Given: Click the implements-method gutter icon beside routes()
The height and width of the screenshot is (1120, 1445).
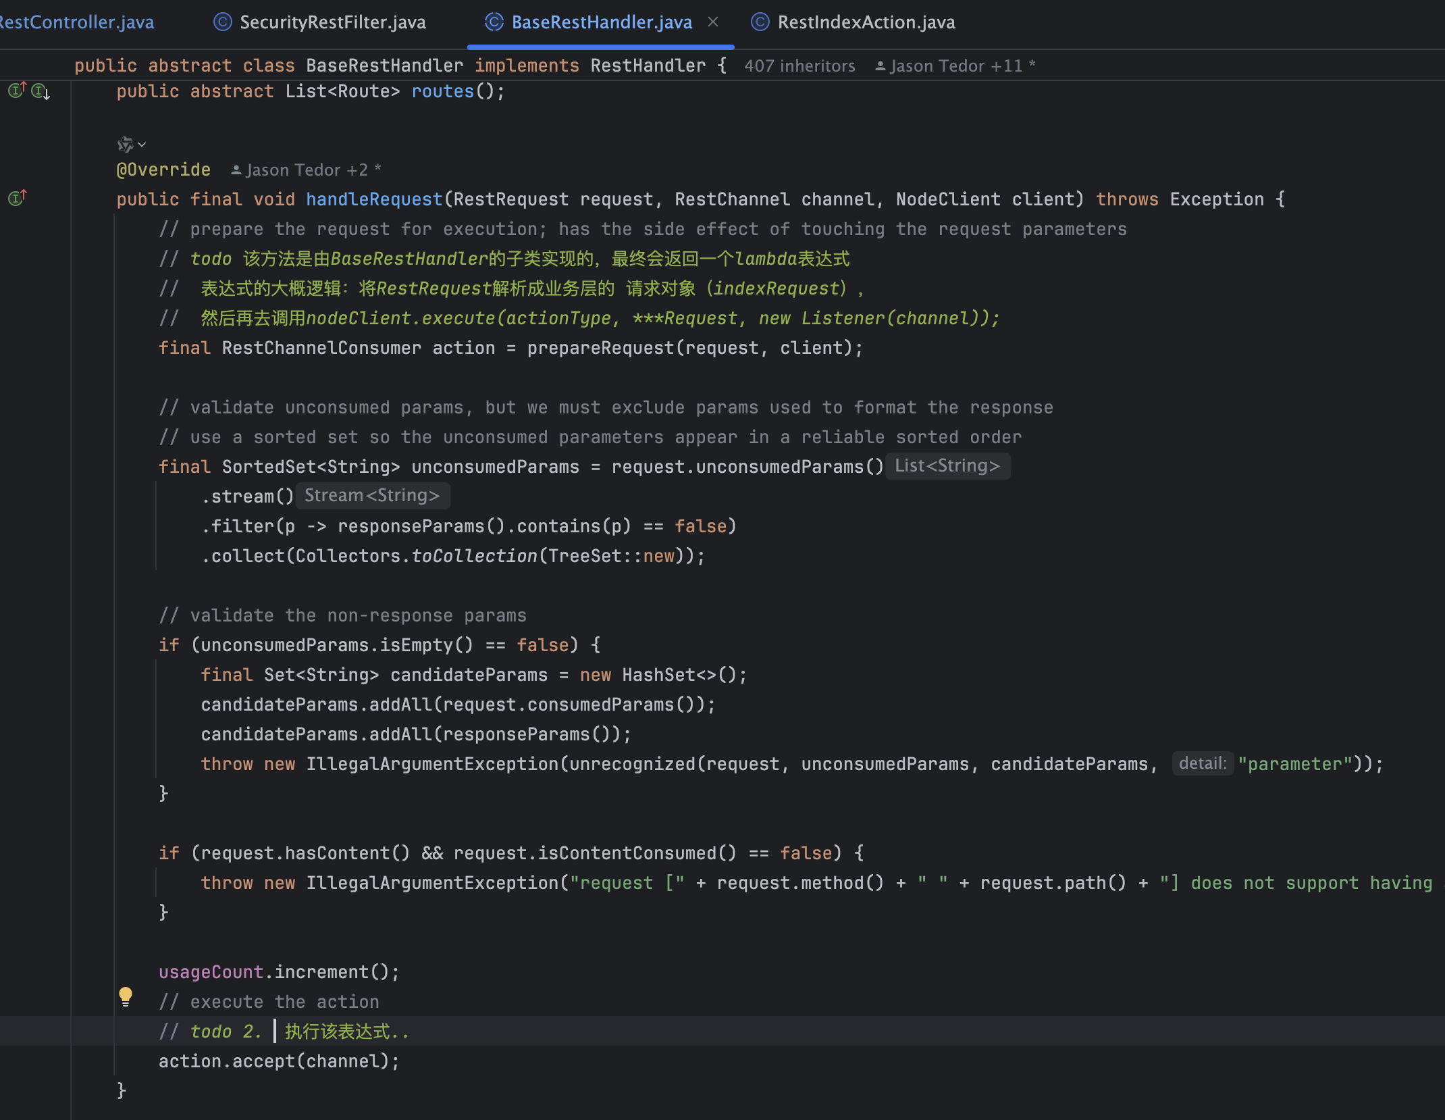Looking at the screenshot, I should [x=16, y=90].
